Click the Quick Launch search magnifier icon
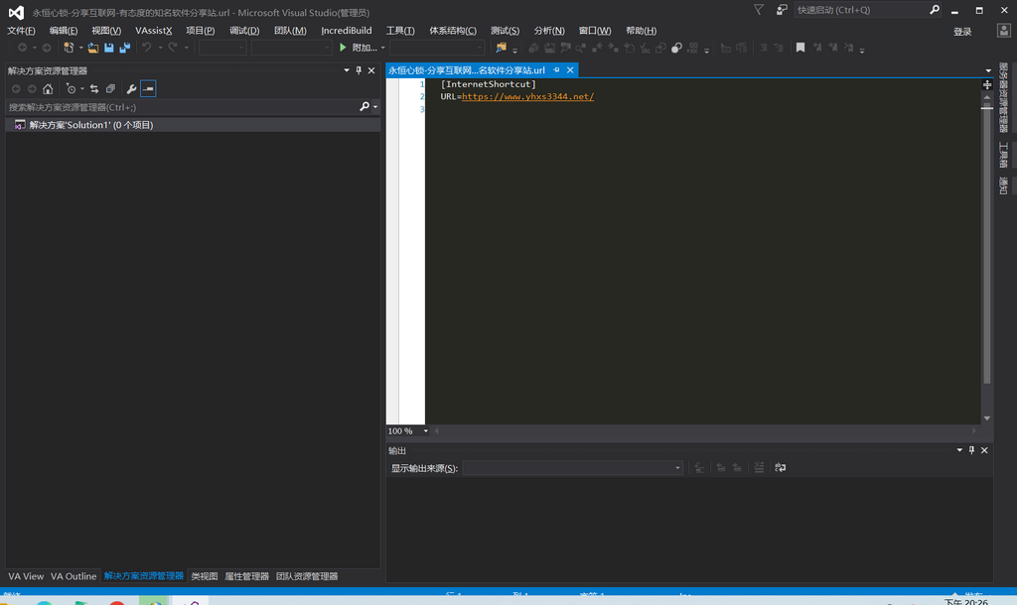The width and height of the screenshot is (1017, 605). [935, 10]
